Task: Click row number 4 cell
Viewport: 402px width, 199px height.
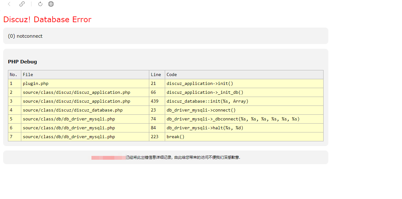Action: click(x=15, y=110)
